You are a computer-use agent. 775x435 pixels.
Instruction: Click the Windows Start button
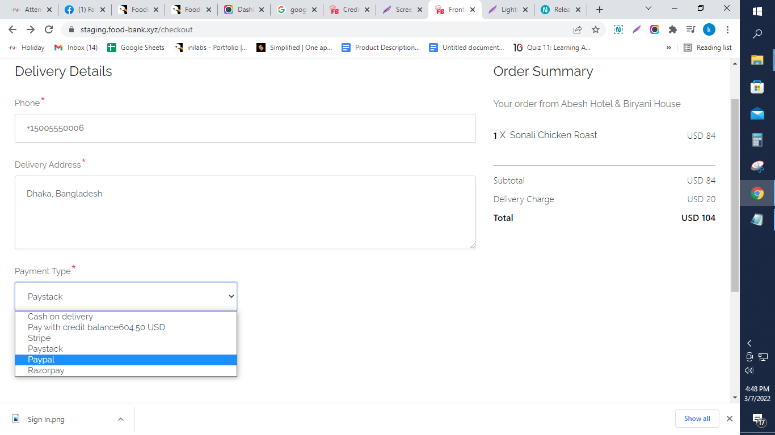(757, 11)
